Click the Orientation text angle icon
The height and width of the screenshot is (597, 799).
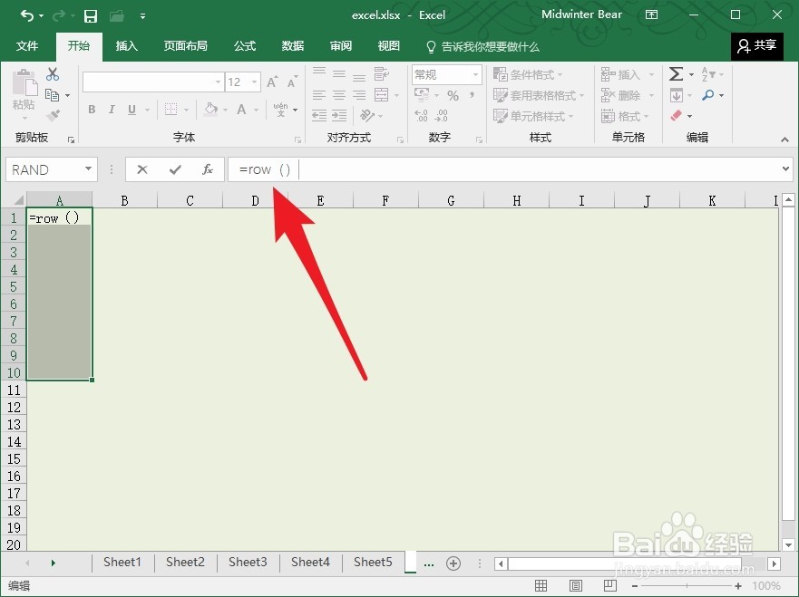point(367,116)
